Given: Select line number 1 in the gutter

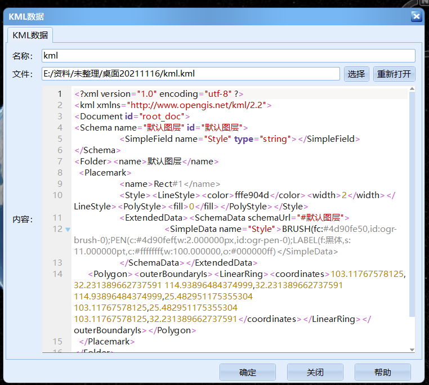Looking at the screenshot, I should coord(59,94).
